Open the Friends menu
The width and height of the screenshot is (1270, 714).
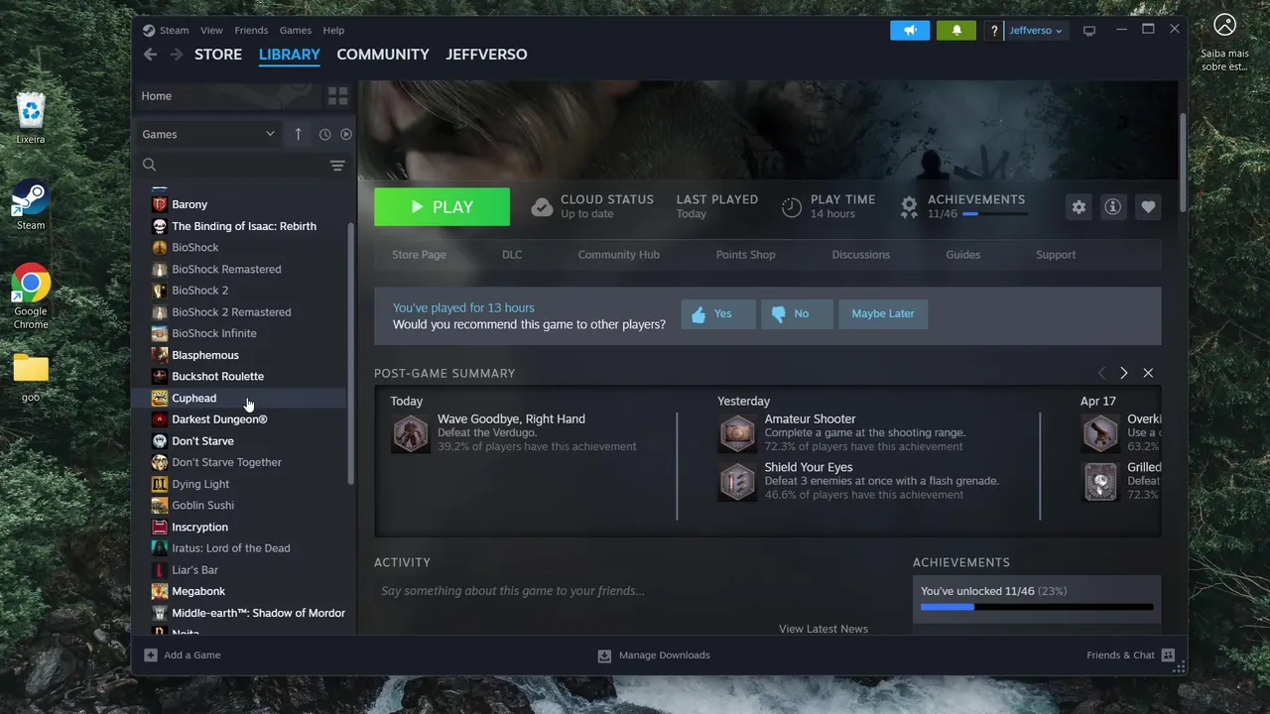251,31
